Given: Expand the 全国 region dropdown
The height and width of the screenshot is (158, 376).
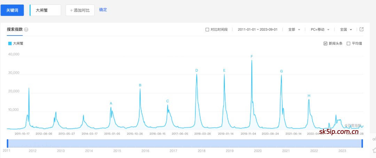Looking at the screenshot, I should [346, 30].
